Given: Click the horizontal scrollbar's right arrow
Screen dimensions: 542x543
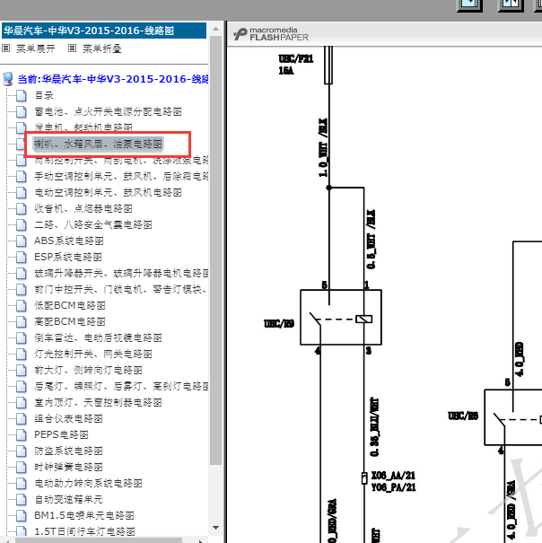Looking at the screenshot, I should [x=201, y=540].
